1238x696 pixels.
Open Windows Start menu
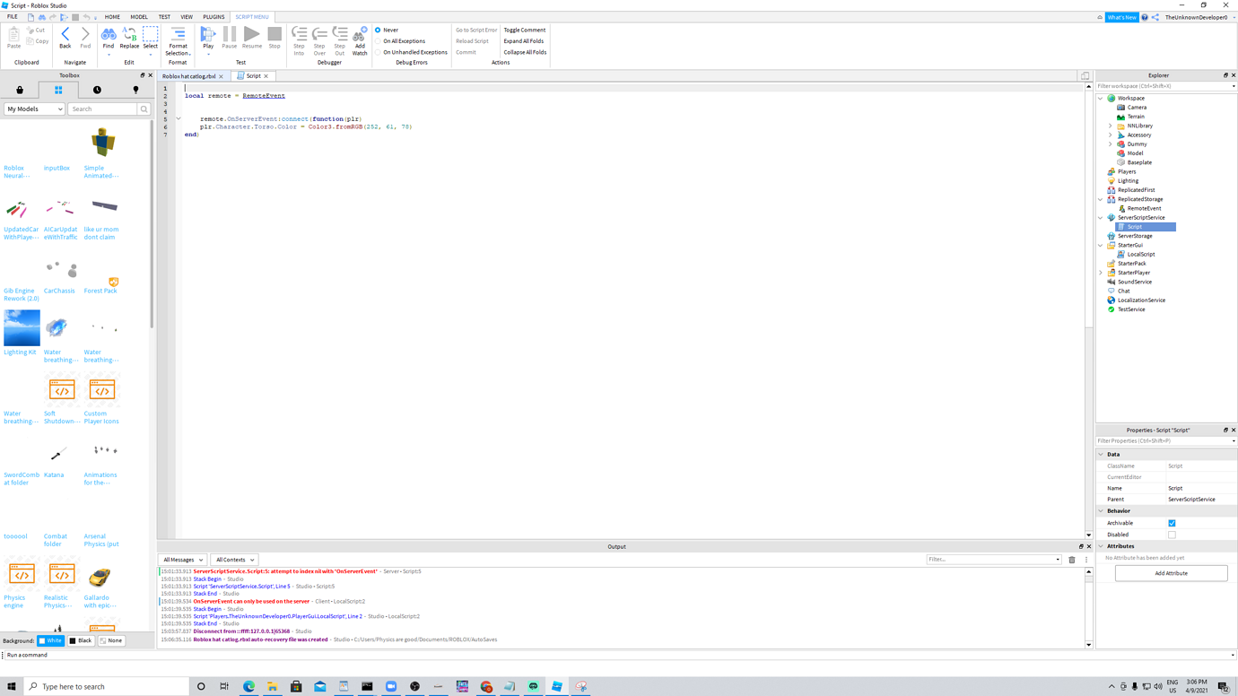(12, 686)
